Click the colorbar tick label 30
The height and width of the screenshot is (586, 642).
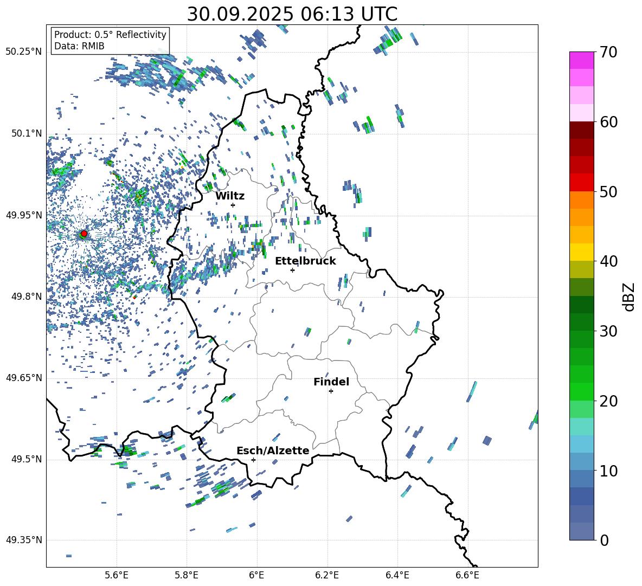(608, 331)
